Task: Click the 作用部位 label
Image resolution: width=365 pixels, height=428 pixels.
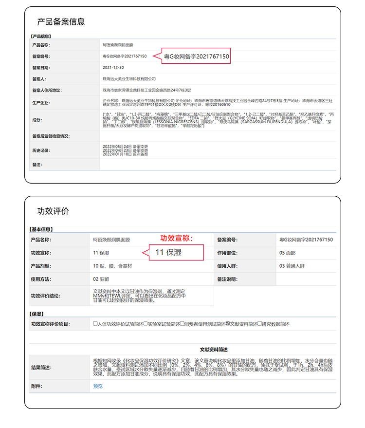Action: tap(227, 253)
